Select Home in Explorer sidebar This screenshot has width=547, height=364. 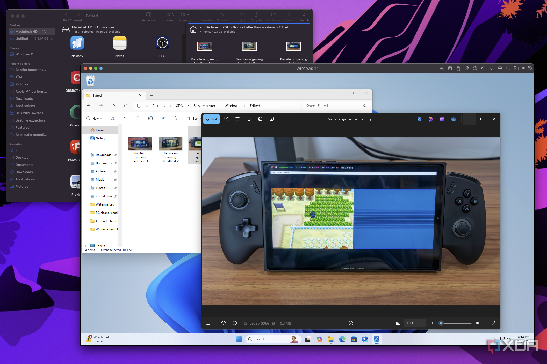point(100,130)
